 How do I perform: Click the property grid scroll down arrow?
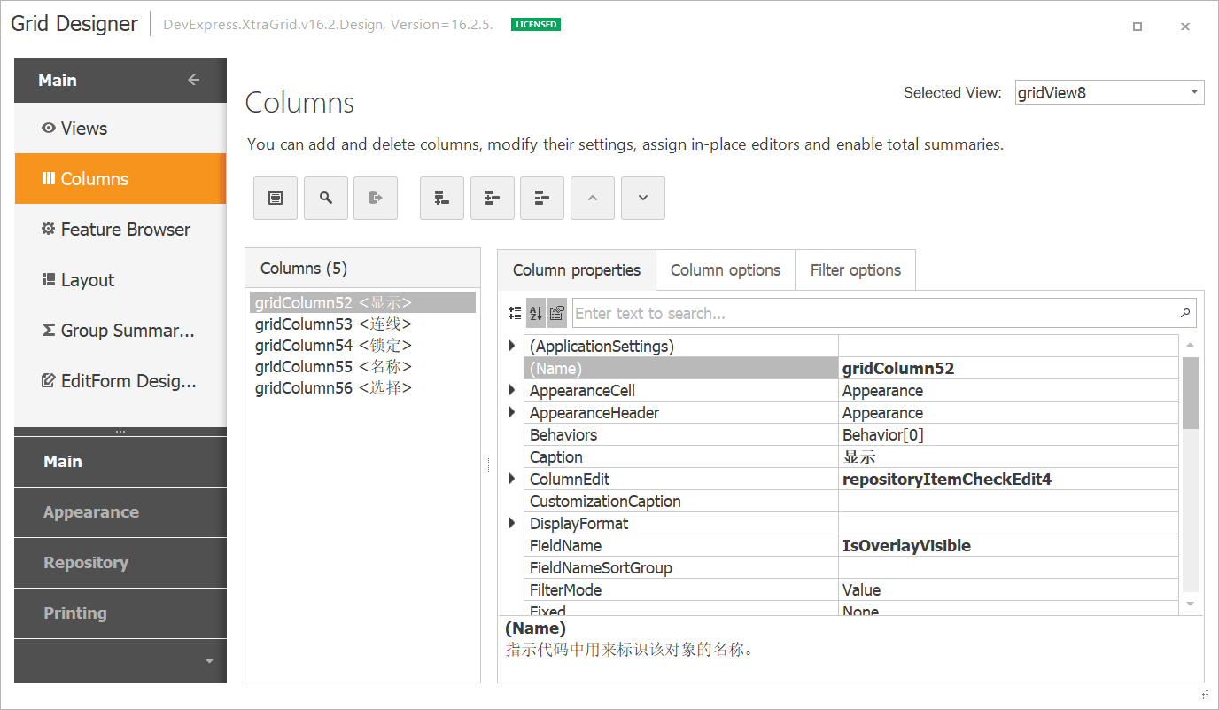point(1190,603)
